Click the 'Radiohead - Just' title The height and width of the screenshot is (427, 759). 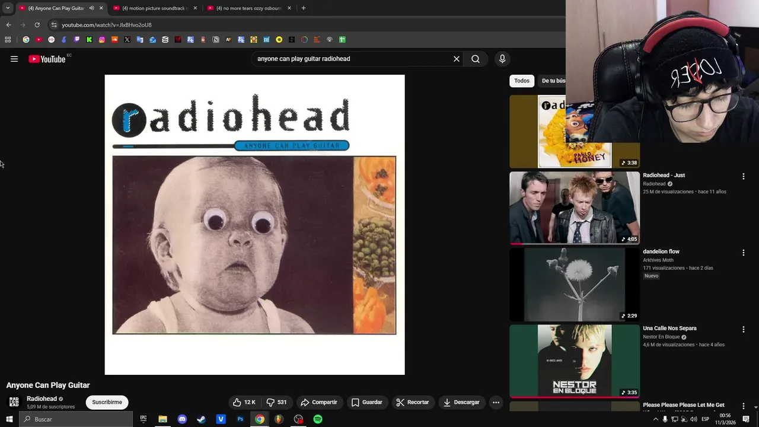[x=664, y=176]
